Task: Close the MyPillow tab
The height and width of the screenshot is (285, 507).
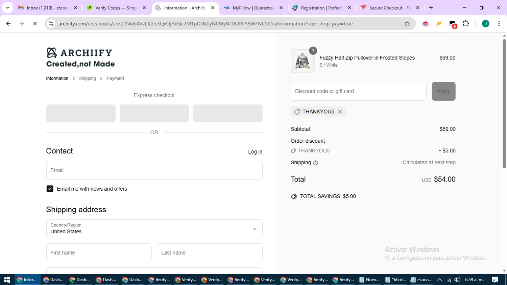Action: [281, 8]
